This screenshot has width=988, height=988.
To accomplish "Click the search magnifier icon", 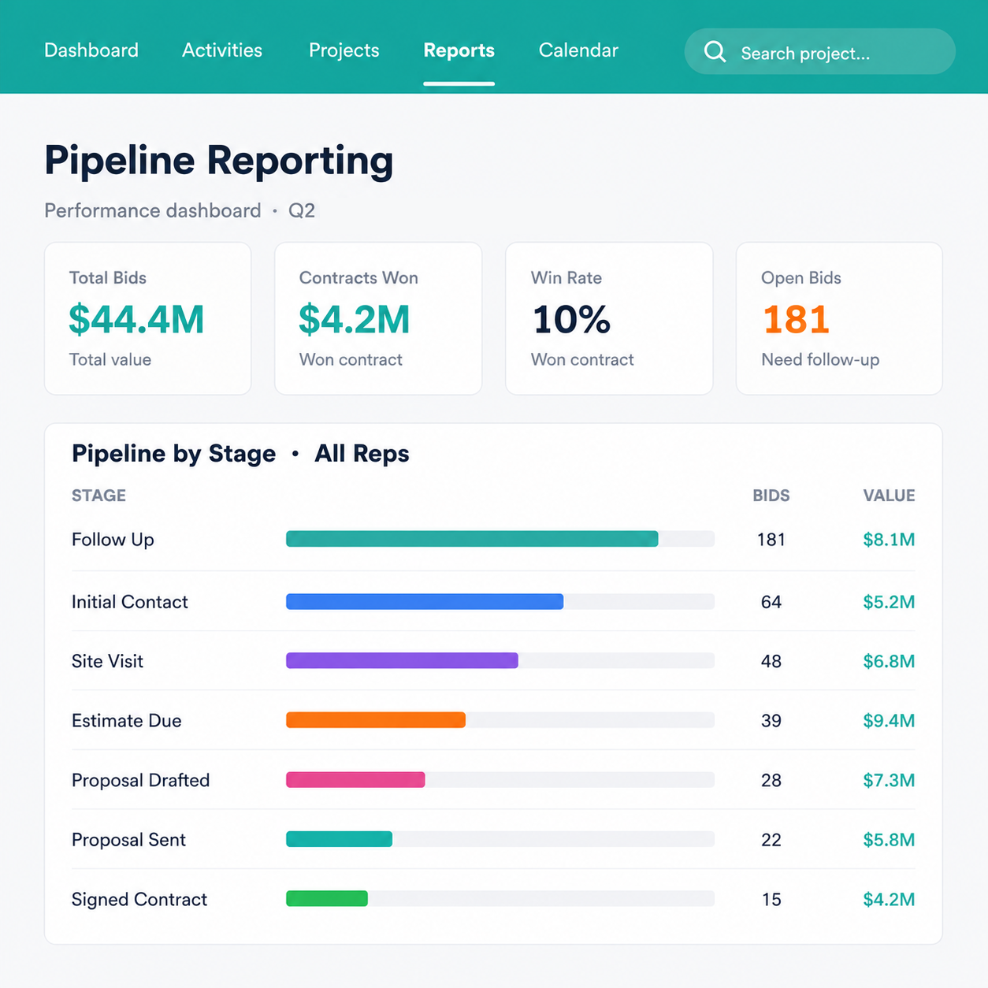I will point(715,52).
